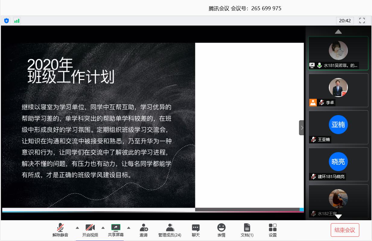Open the Documents (文档) panel
The width and height of the screenshot is (372, 241).
tap(247, 230)
